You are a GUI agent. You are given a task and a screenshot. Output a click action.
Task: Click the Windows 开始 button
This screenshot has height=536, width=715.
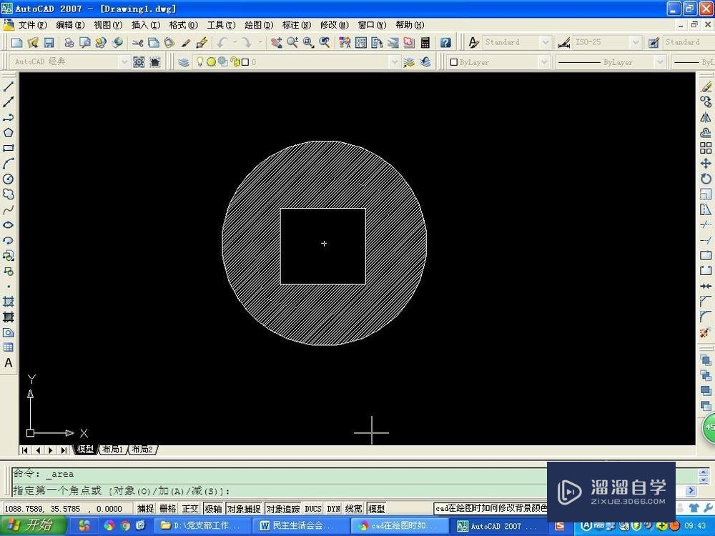[34, 525]
